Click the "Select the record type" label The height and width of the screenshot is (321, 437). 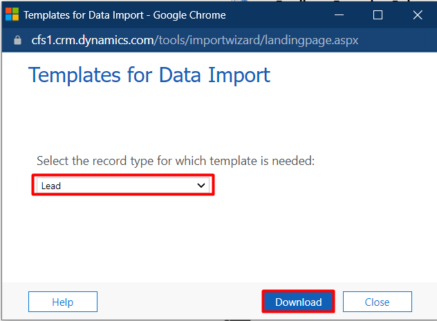point(176,161)
